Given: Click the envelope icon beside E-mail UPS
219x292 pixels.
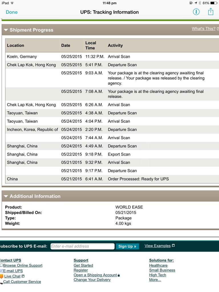Looking at the screenshot, I should pos(1,271).
